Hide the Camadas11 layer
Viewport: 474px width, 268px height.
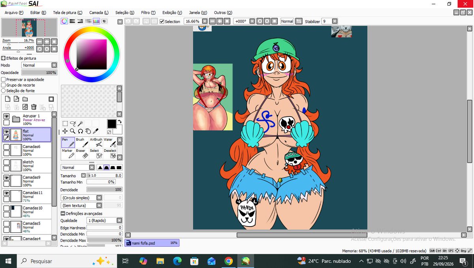point(6,193)
